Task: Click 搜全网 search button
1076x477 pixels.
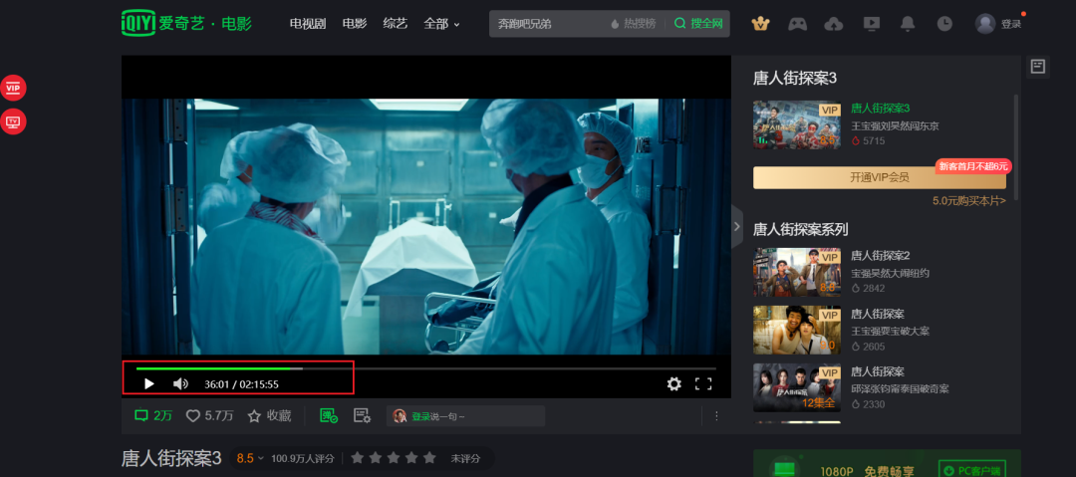Action: 698,24
